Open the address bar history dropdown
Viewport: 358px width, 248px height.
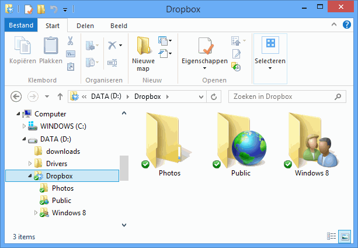pyautogui.click(x=201, y=97)
